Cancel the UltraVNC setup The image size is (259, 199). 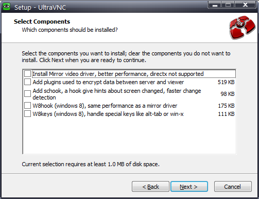coord(233,187)
